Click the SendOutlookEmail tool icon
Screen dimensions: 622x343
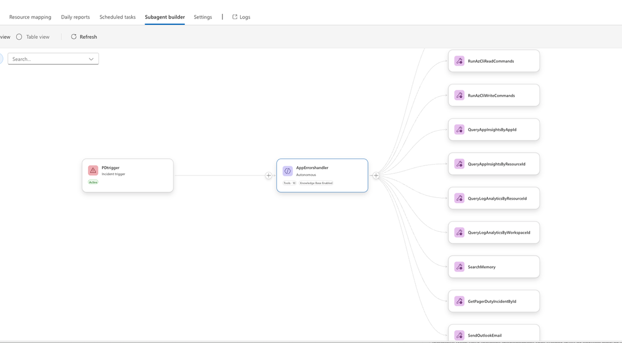[x=459, y=335]
